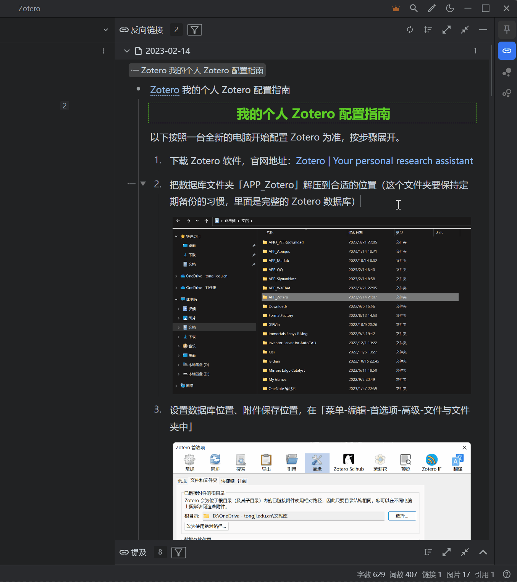This screenshot has height=582, width=517.
Task: Open search from the title bar magnifier
Action: click(x=414, y=8)
